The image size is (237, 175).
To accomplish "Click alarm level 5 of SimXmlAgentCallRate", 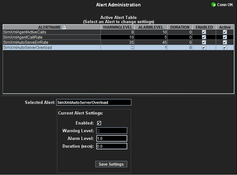I will click(165, 37).
